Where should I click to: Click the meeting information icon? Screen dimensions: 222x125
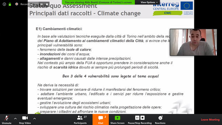pos(4,4)
